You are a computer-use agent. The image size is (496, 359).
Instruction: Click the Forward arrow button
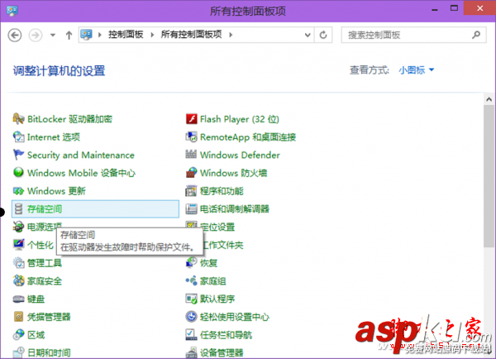[x=36, y=35]
